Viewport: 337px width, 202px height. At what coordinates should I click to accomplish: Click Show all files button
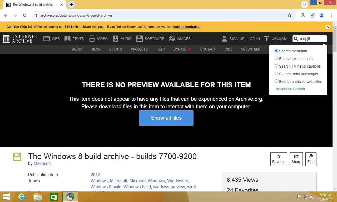point(166,118)
